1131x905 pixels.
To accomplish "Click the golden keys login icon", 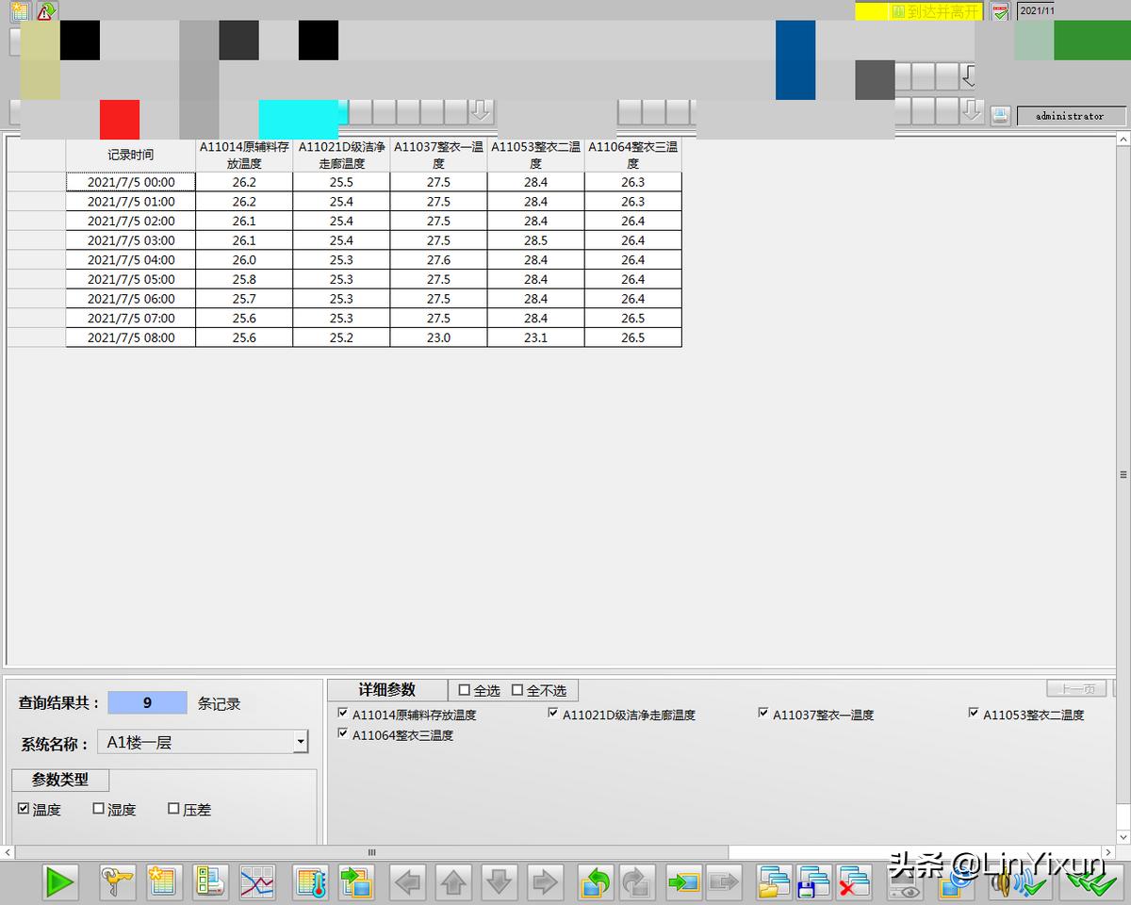I will (x=118, y=882).
